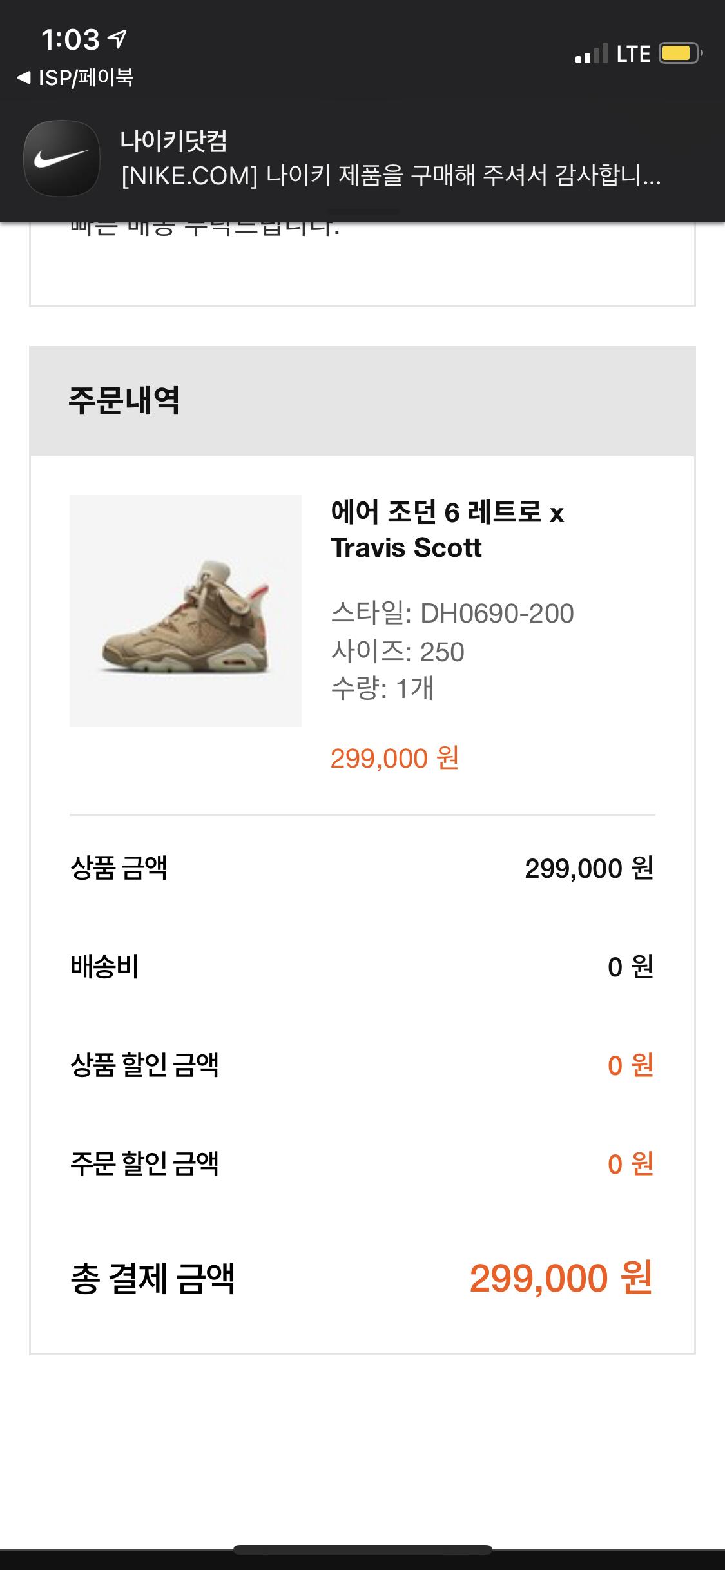Screen dimensions: 725x1570
Task: Tap the 총 결제 금액 total amount
Action: pos(561,1279)
